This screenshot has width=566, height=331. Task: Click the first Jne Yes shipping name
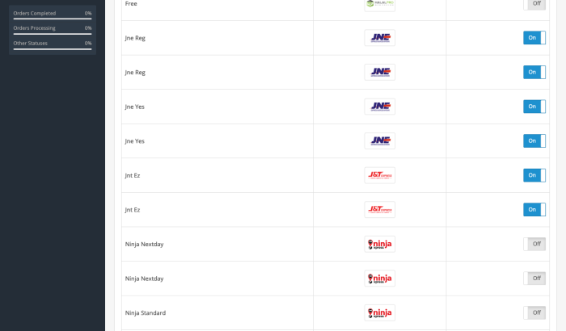(x=135, y=107)
